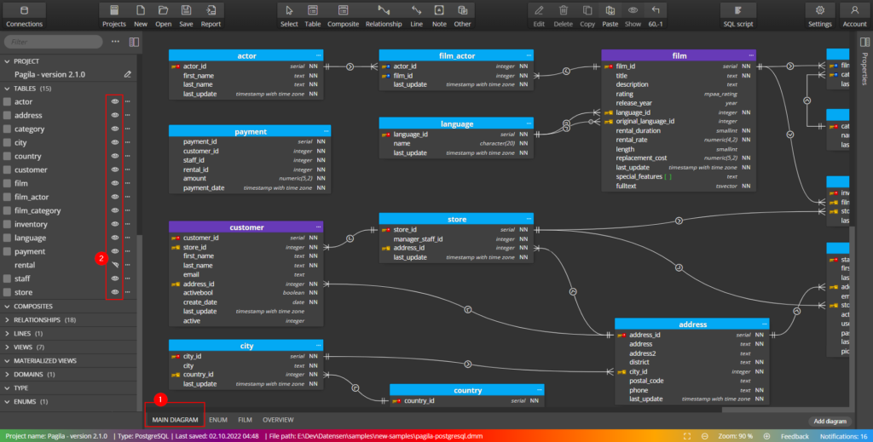This screenshot has width=873, height=442.
Task: Add a Note using toolbar icon
Action: coord(439,14)
